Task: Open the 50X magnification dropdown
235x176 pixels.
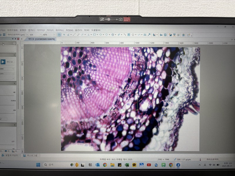Action: [35, 35]
